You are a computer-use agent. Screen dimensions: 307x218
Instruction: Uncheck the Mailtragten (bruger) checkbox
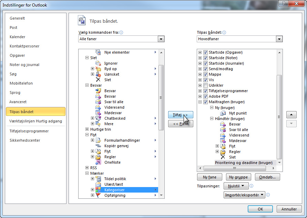point(205,102)
